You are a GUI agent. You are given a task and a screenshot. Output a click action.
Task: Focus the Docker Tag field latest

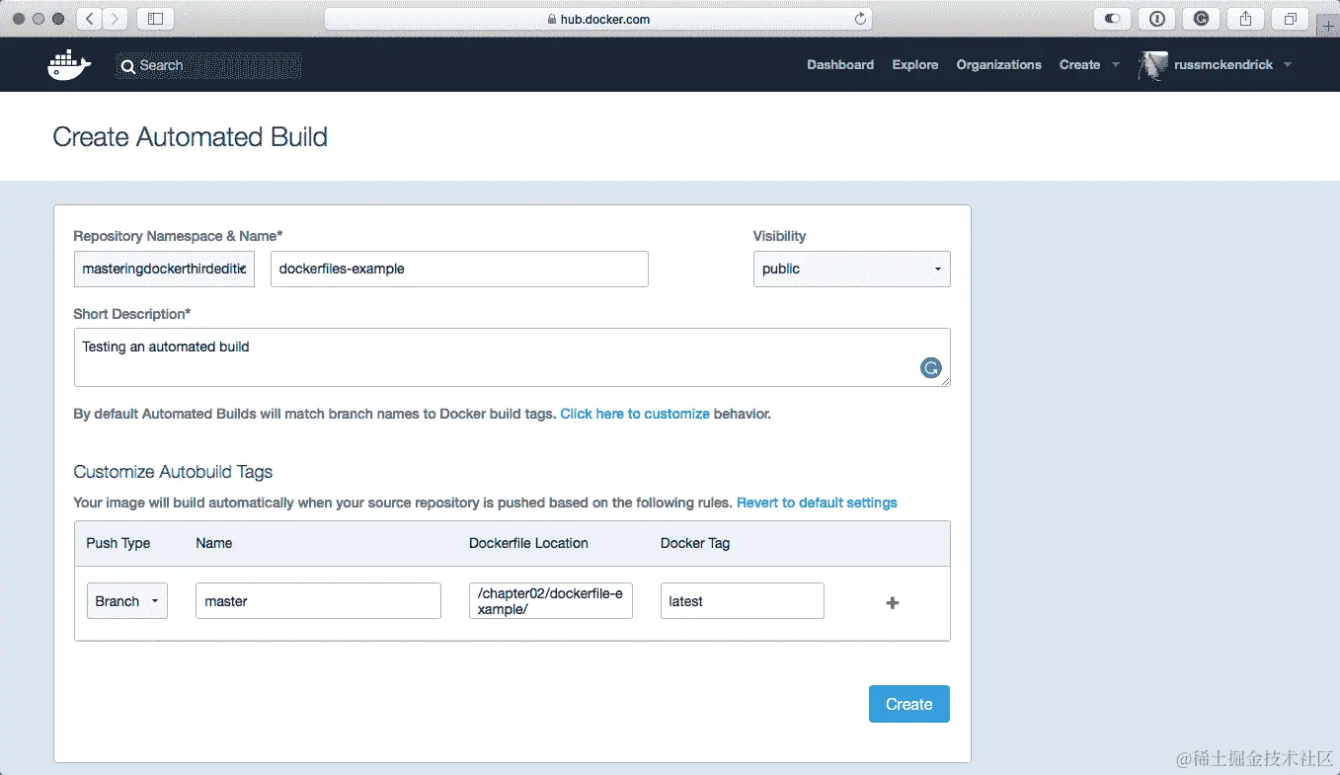[x=743, y=601]
